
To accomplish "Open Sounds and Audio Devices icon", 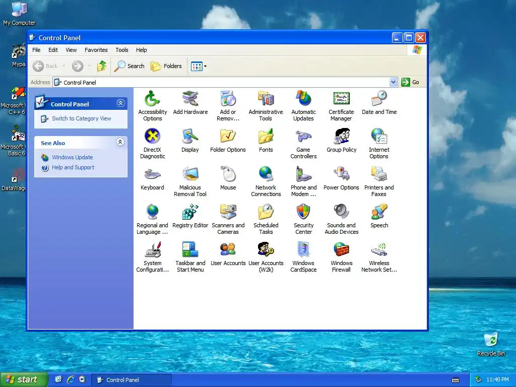I will click(341, 212).
